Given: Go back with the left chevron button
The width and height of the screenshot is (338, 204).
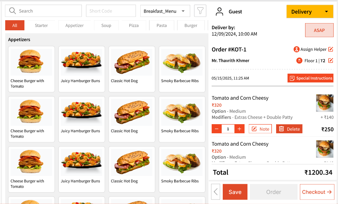Looking at the screenshot, I should point(216,192).
